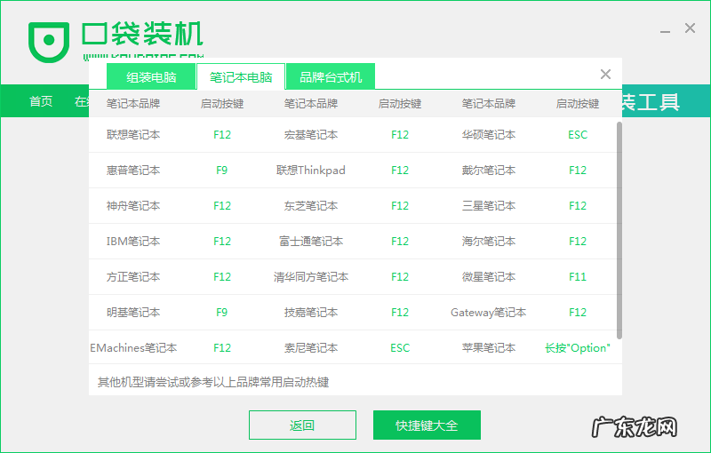Screen dimensions: 711x453
Task: Close the main 口袋装机 window
Action: pos(691,28)
